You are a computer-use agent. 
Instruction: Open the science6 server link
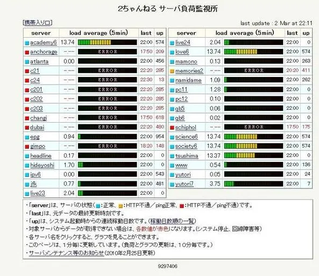pos(186,137)
